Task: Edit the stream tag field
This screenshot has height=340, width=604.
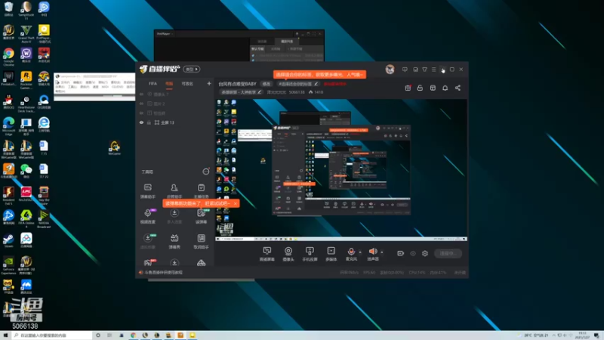Action: [x=298, y=84]
